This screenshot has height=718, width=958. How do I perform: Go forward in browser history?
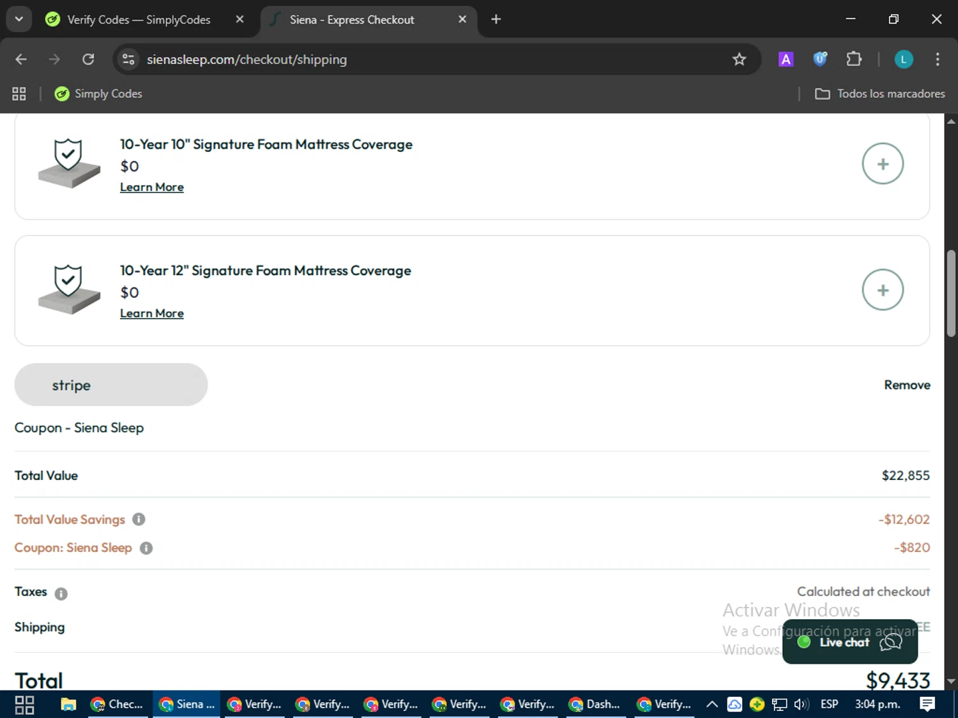click(54, 59)
